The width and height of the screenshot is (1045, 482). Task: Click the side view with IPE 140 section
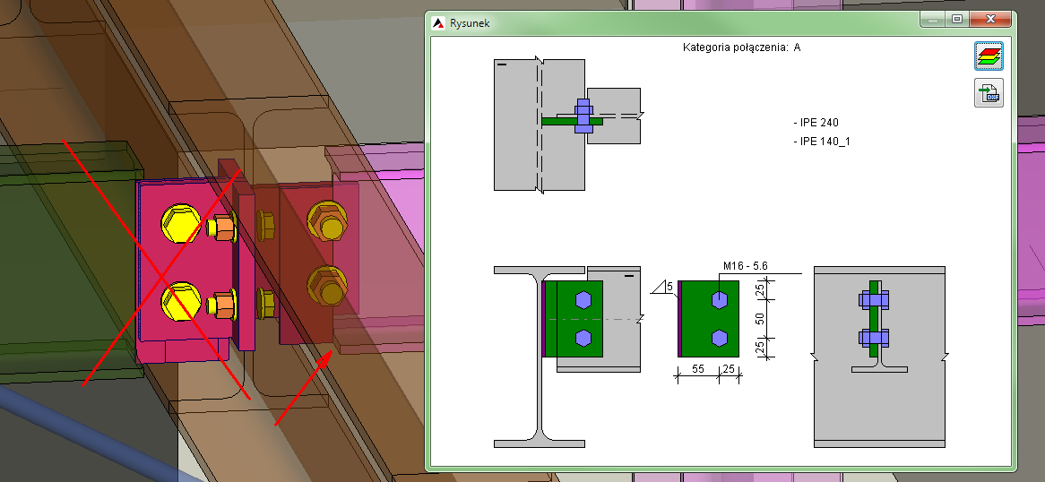(x=879, y=357)
